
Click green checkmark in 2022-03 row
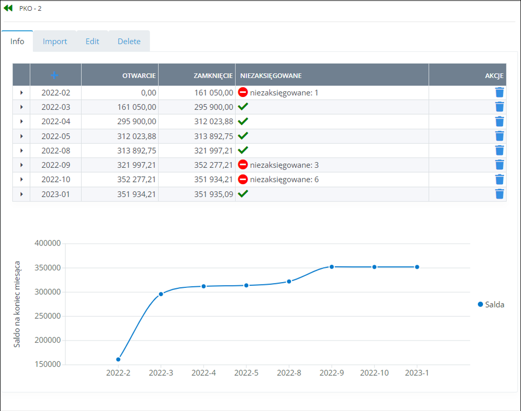243,107
